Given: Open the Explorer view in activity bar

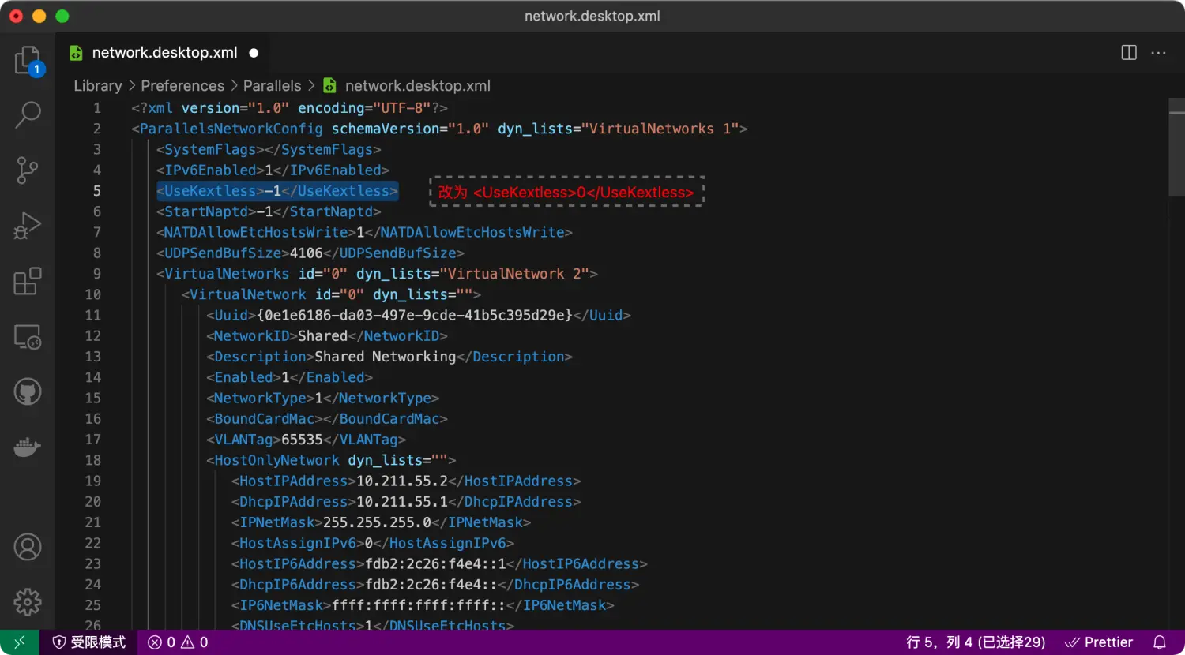Looking at the screenshot, I should 28,60.
